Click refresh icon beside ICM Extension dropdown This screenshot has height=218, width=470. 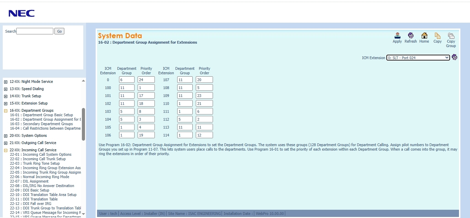(455, 57)
